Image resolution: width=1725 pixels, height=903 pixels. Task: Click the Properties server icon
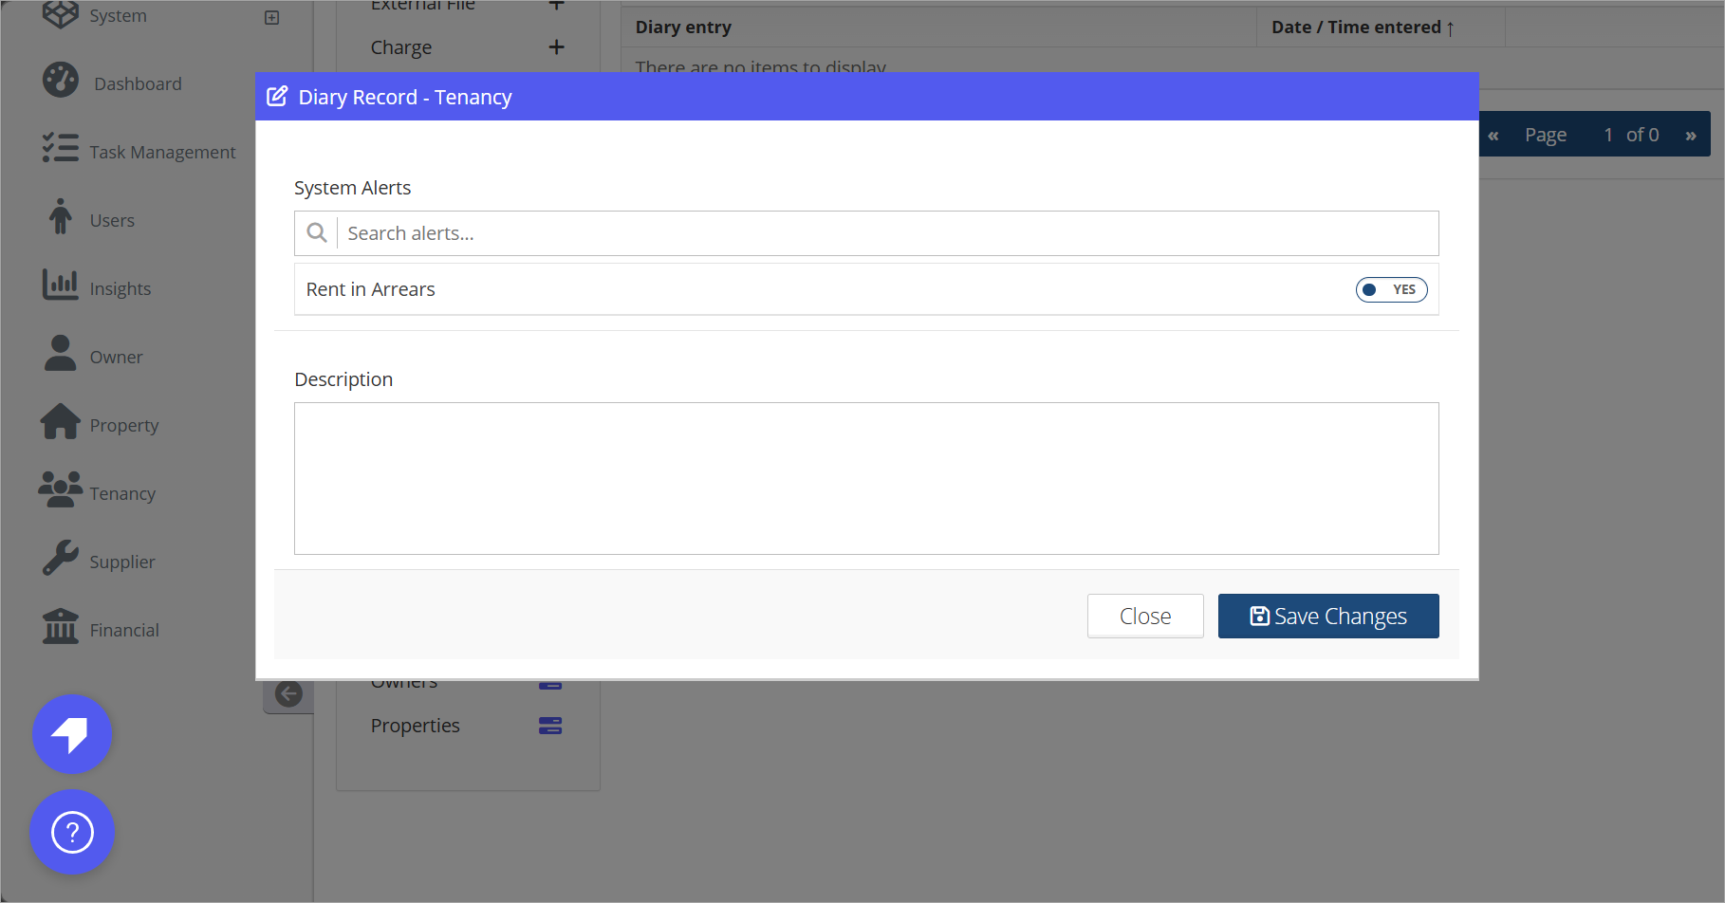click(x=550, y=726)
